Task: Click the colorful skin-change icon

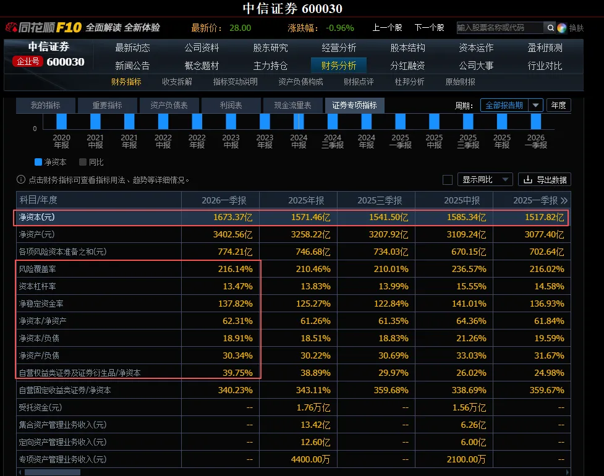Action: pyautogui.click(x=562, y=28)
